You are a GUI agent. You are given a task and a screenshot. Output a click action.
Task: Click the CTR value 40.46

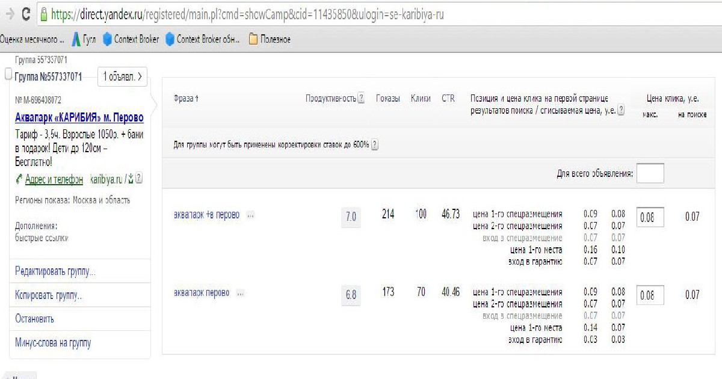[x=451, y=292]
